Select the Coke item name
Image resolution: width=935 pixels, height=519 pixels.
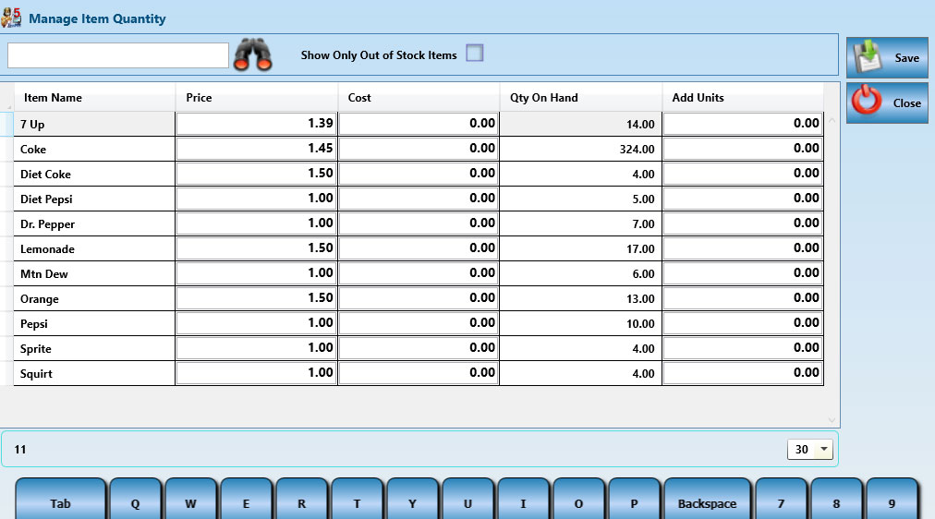[33, 149]
